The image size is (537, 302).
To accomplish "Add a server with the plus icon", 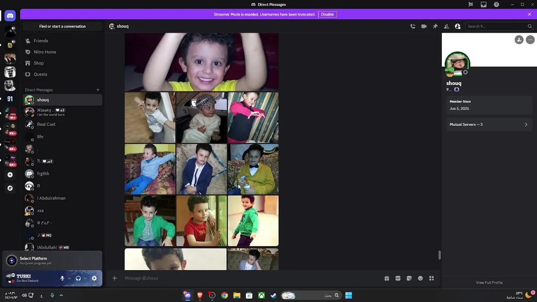I will [10, 175].
